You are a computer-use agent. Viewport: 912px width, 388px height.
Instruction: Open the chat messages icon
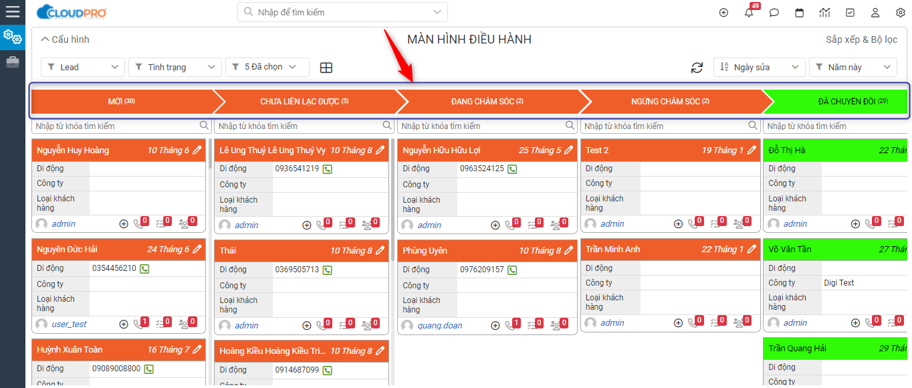click(x=774, y=13)
